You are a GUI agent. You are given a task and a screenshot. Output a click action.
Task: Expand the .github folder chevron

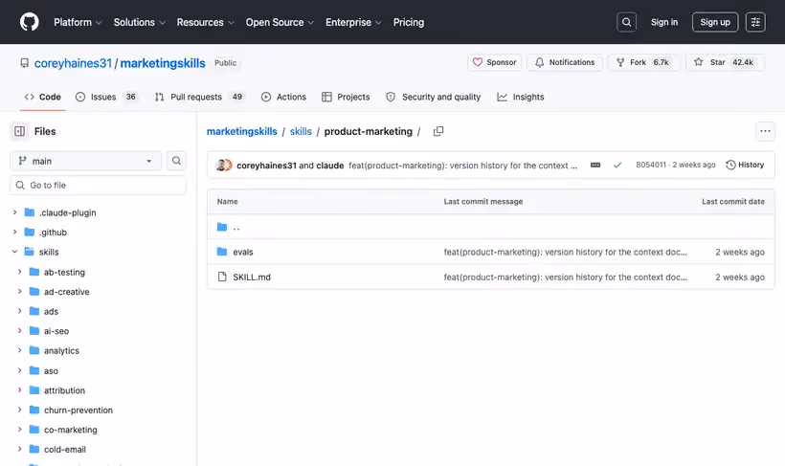(14, 232)
